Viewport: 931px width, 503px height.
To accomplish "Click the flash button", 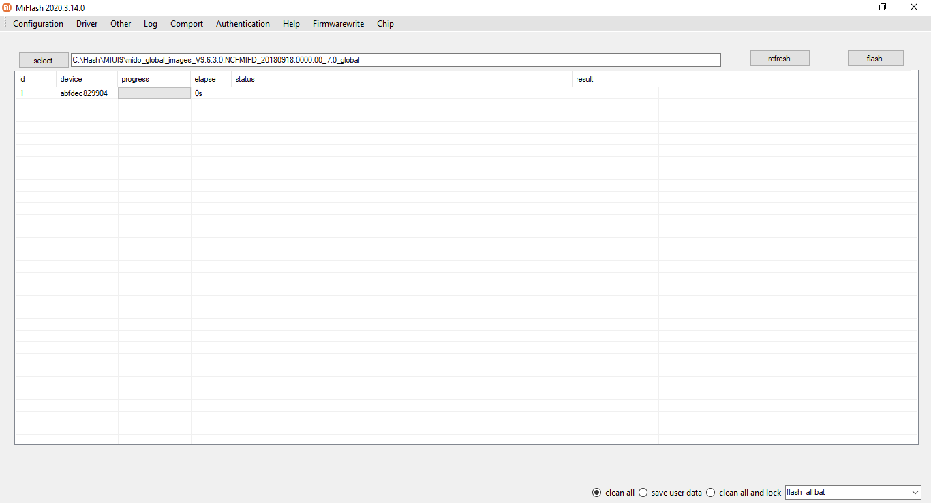I will 875,59.
